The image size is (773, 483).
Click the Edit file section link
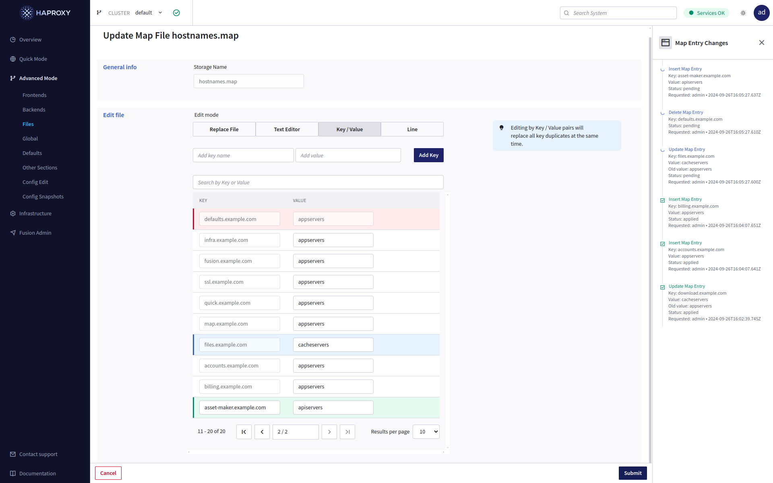tap(114, 115)
